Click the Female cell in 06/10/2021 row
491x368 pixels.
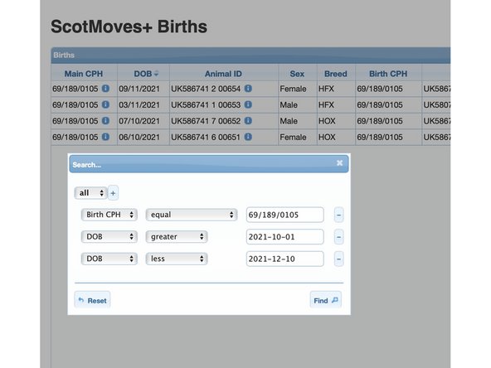[297, 137]
